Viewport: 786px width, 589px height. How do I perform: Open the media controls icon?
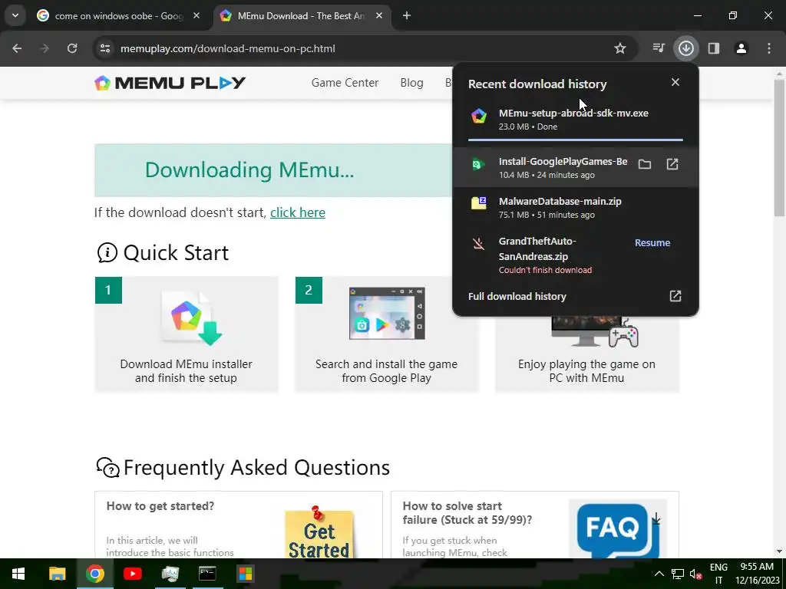point(659,48)
